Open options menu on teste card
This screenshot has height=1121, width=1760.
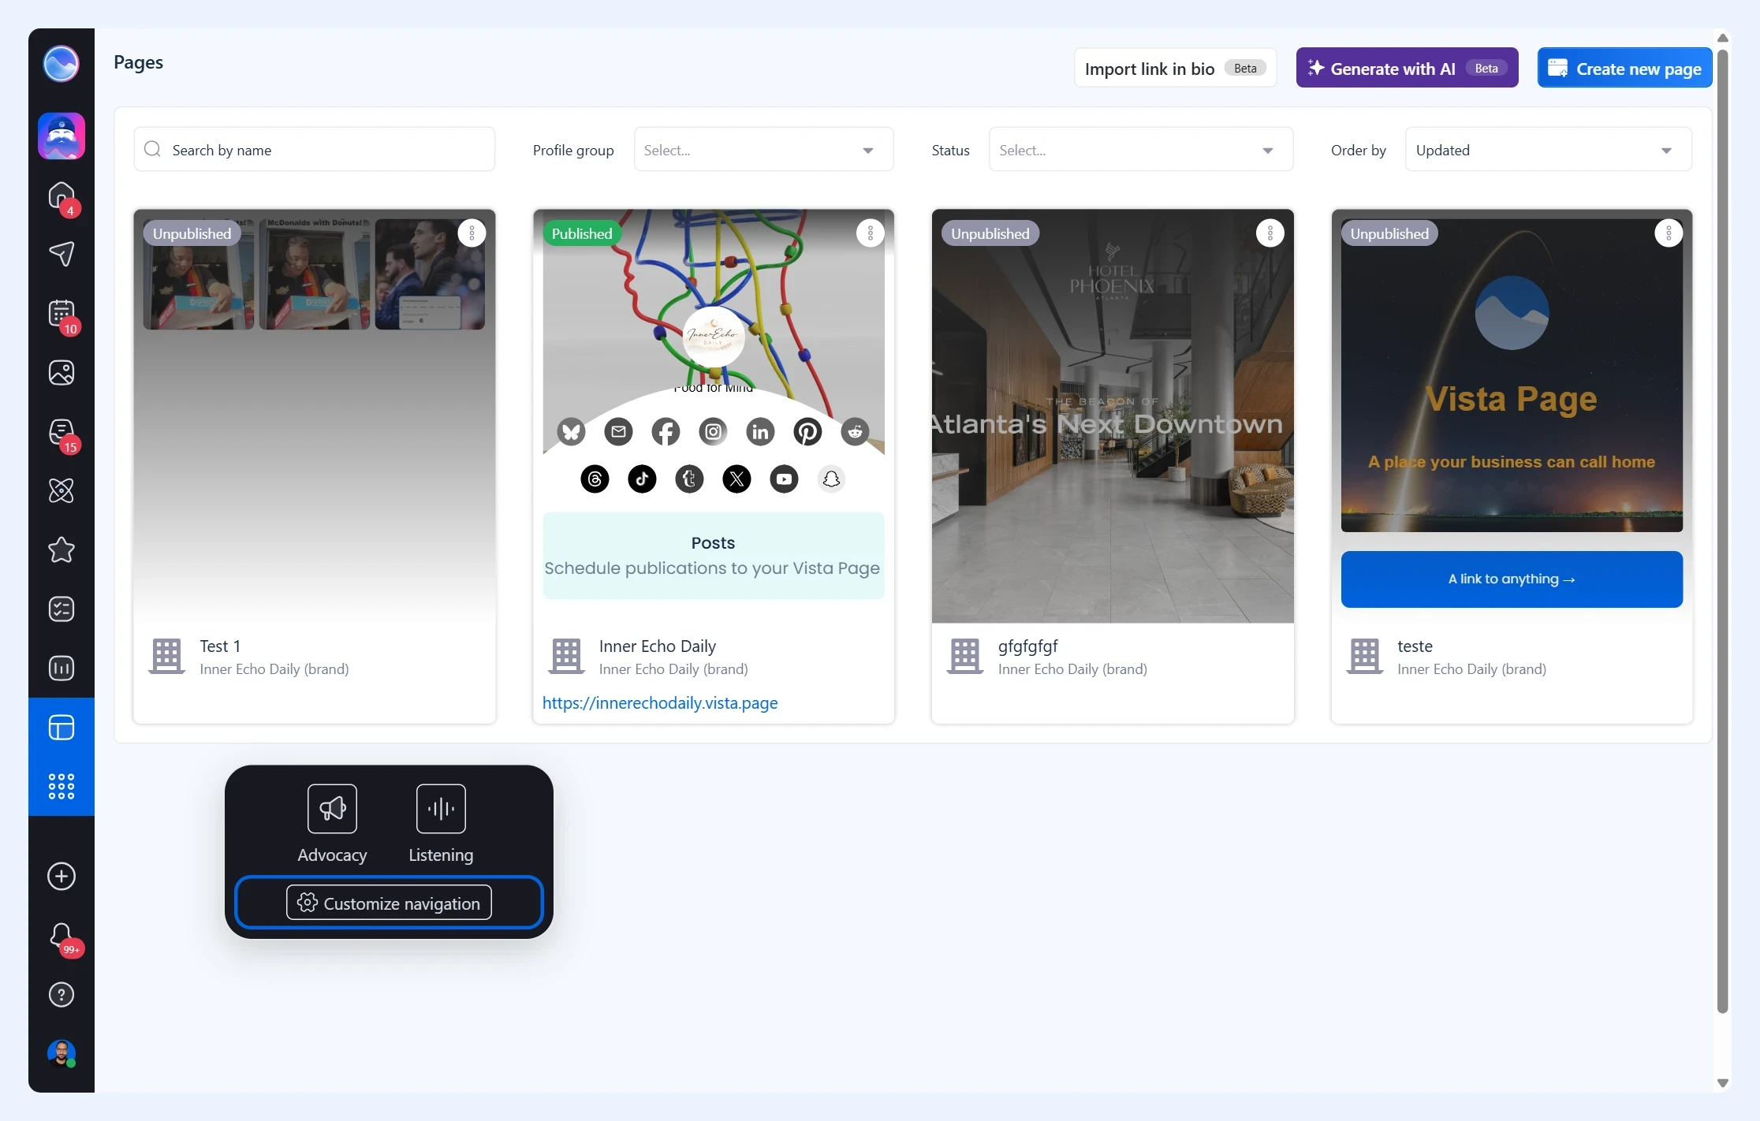[x=1669, y=233]
